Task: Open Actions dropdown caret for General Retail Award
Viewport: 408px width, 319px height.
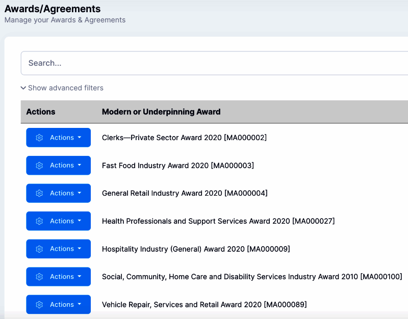Action: tap(80, 193)
